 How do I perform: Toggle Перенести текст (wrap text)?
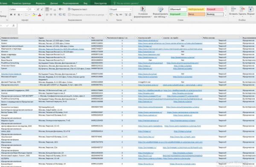tap(78, 9)
